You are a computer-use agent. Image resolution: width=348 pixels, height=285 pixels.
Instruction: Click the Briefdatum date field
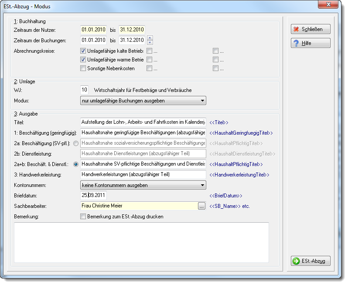[x=93, y=195]
